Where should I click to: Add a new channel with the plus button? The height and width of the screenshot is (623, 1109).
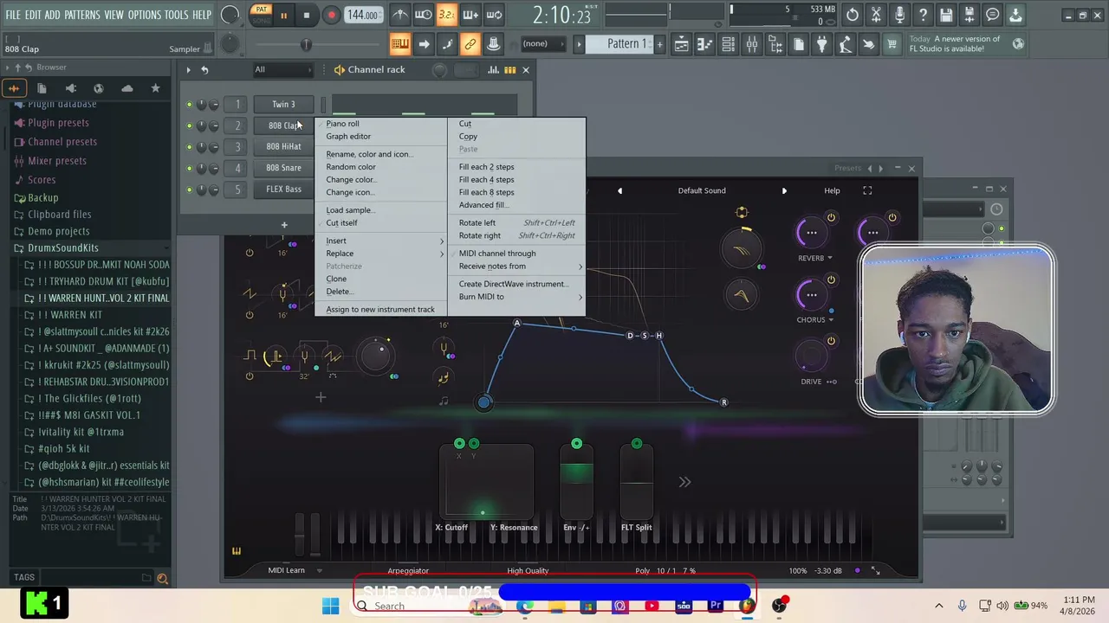click(x=283, y=225)
